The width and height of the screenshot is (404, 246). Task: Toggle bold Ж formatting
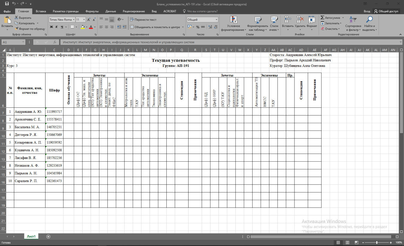tap(51, 27)
